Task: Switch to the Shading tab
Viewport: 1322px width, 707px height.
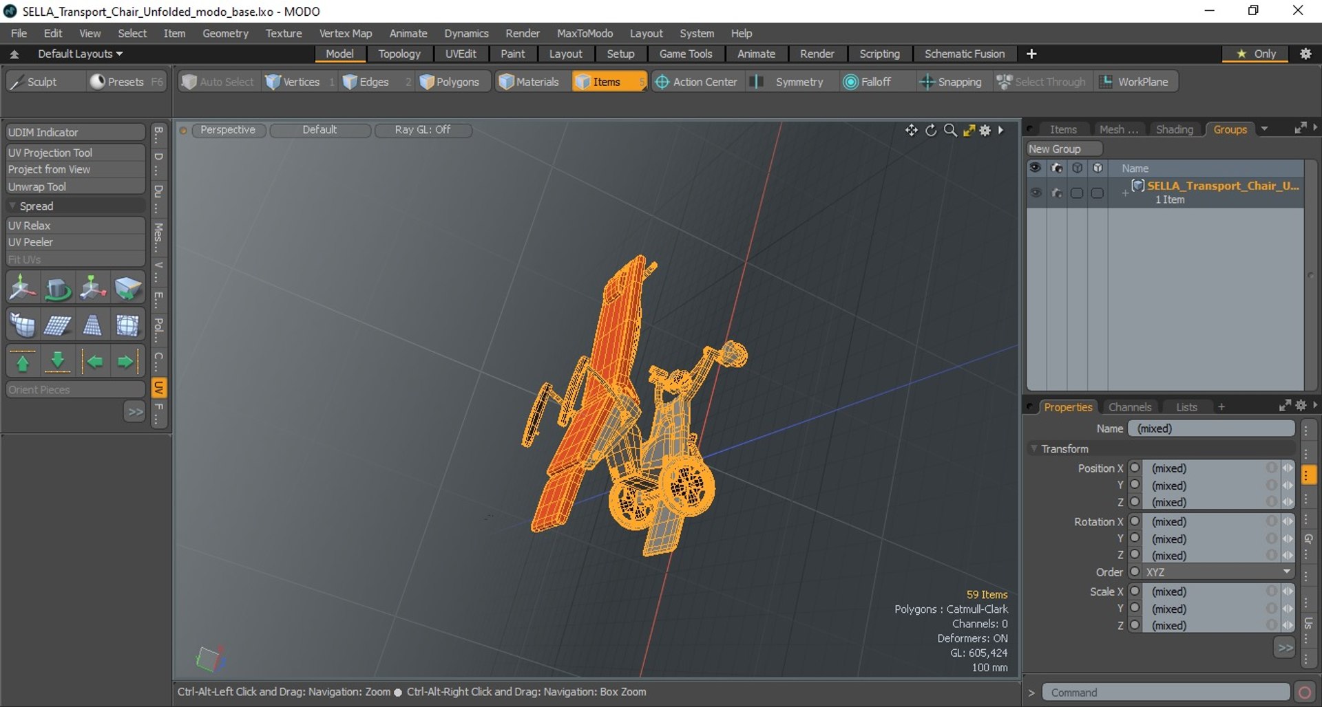Action: (1174, 129)
